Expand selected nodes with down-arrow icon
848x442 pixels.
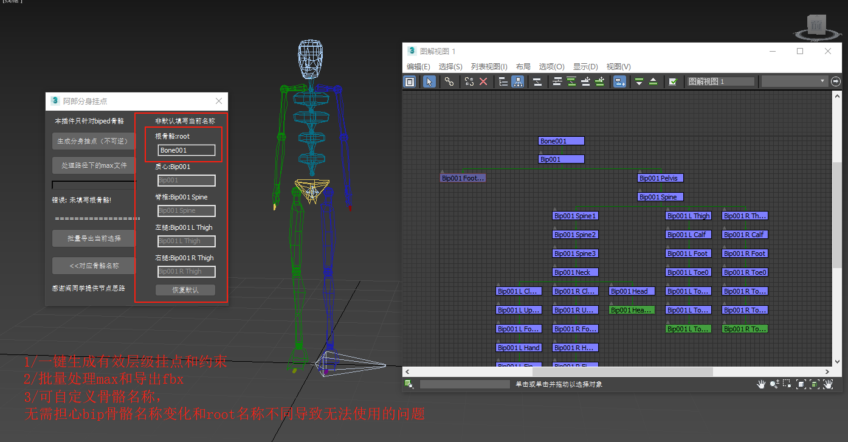click(x=639, y=81)
